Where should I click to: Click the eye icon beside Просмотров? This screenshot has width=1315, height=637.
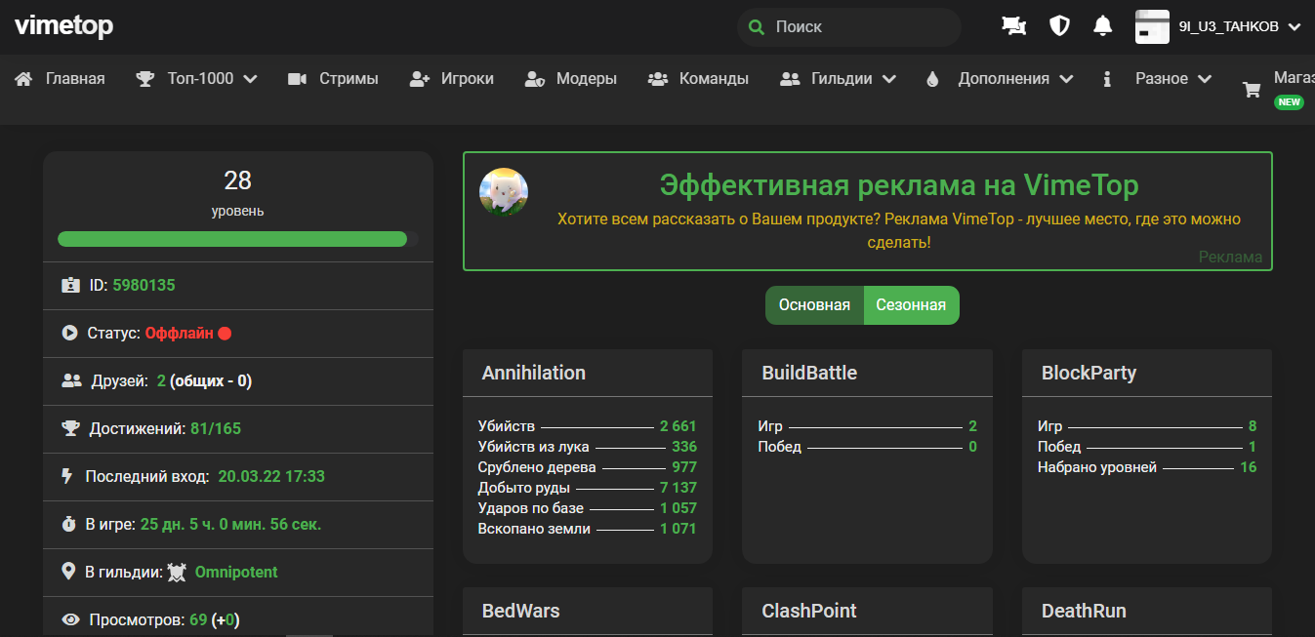tap(70, 619)
